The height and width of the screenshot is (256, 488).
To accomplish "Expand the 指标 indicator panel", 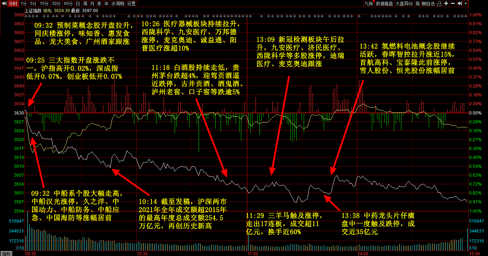I will pos(6,254).
